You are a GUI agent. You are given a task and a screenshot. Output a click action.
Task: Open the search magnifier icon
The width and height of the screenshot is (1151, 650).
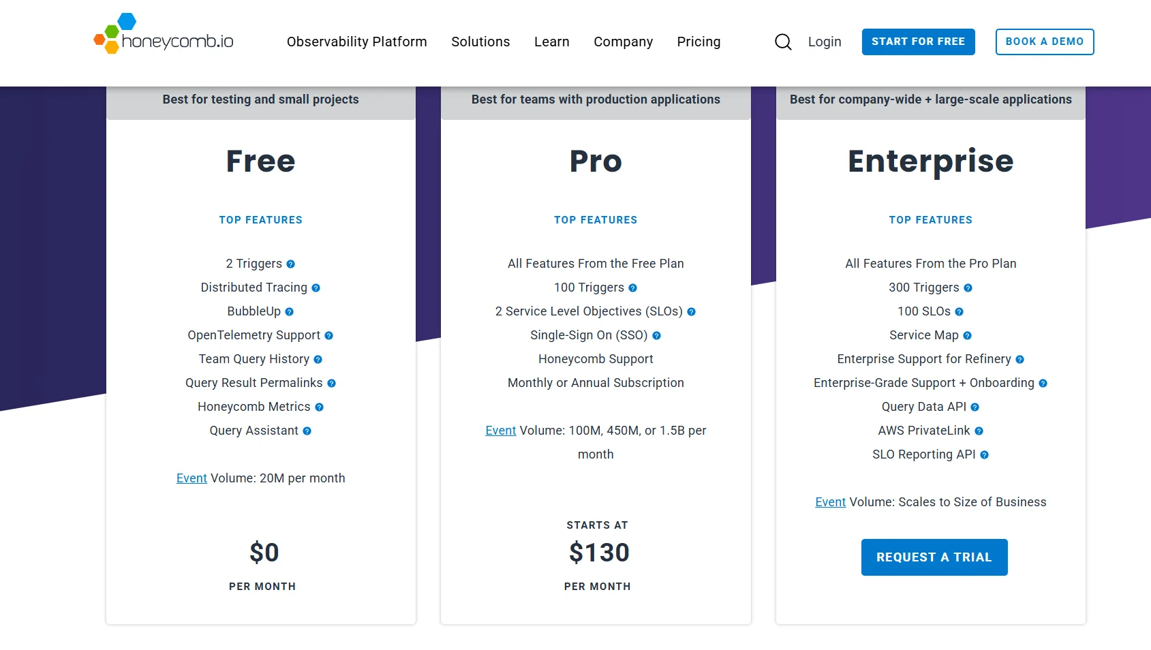coord(783,42)
